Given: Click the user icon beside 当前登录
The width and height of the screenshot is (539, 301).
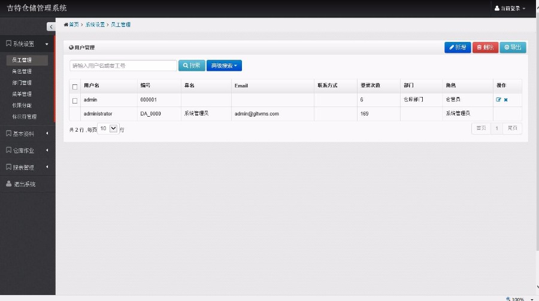Looking at the screenshot, I should [497, 8].
